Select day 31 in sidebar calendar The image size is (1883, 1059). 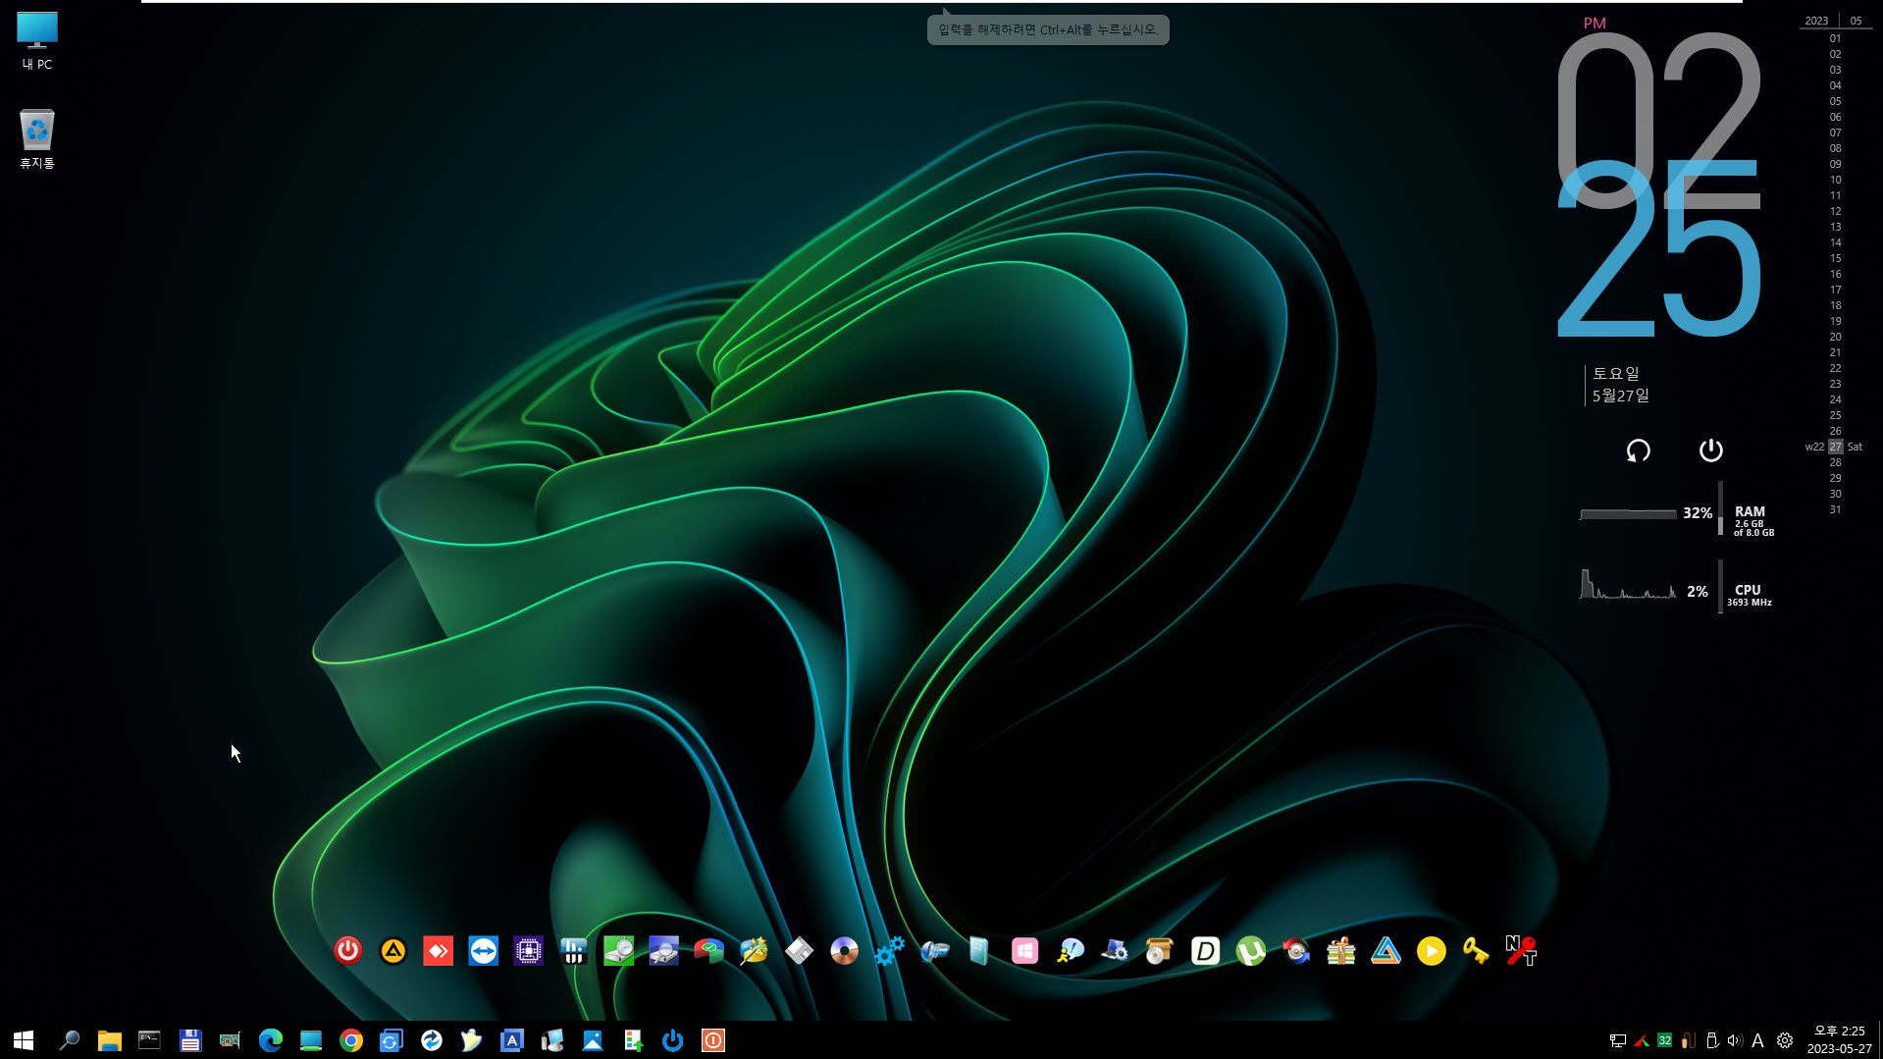[1835, 509]
